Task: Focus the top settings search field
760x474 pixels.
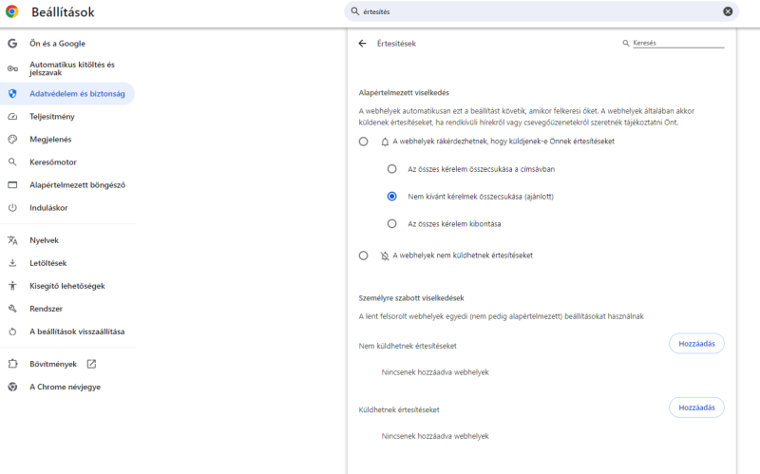Action: tap(541, 11)
